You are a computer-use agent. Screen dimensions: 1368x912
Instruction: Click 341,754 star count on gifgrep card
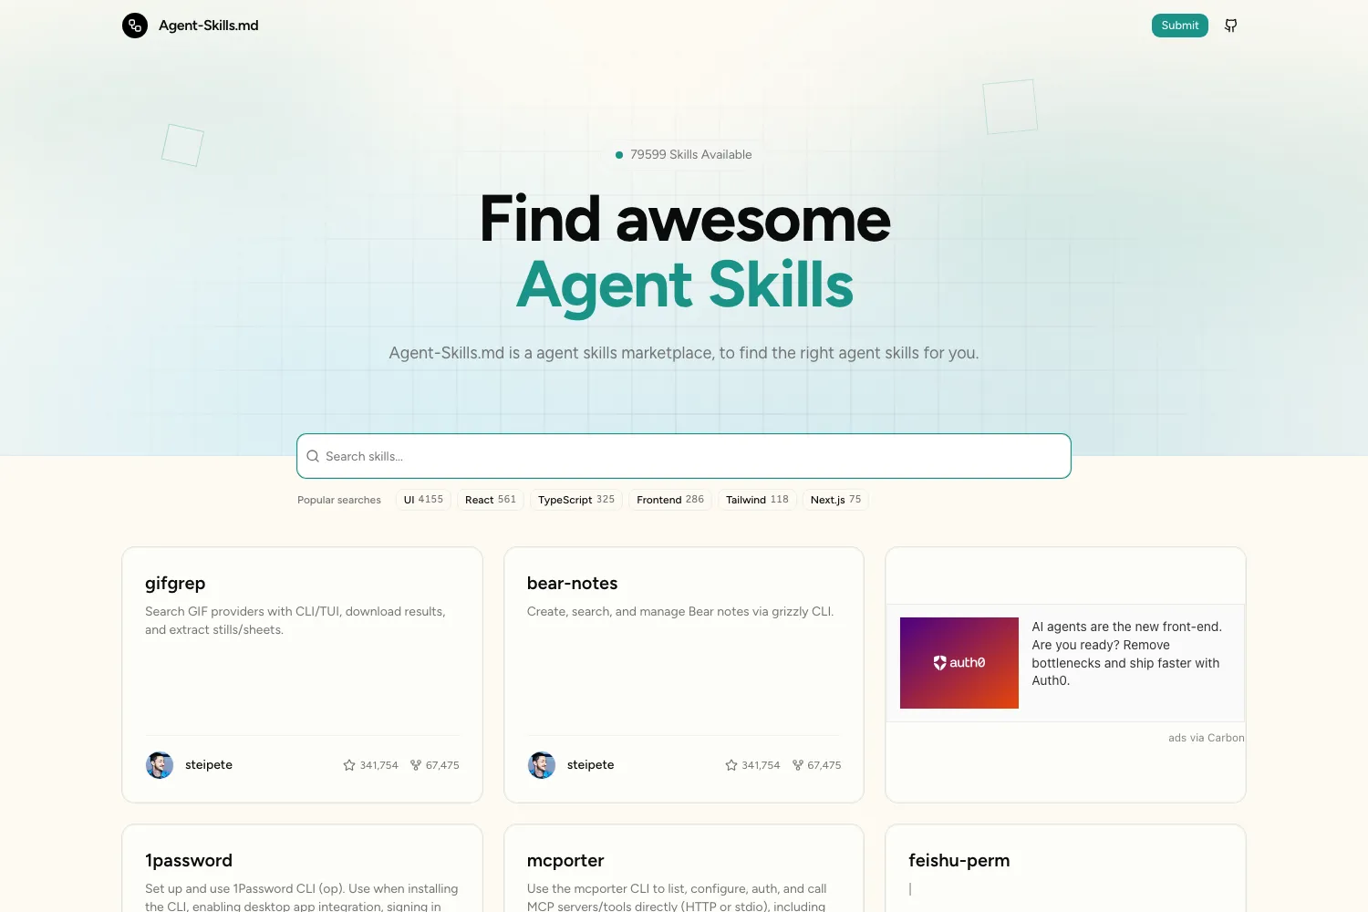tap(379, 765)
